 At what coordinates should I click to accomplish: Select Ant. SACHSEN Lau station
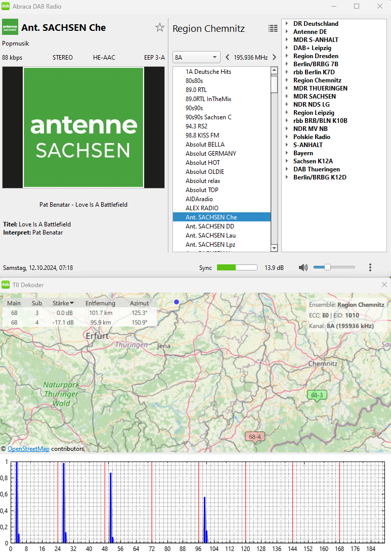tap(222, 236)
